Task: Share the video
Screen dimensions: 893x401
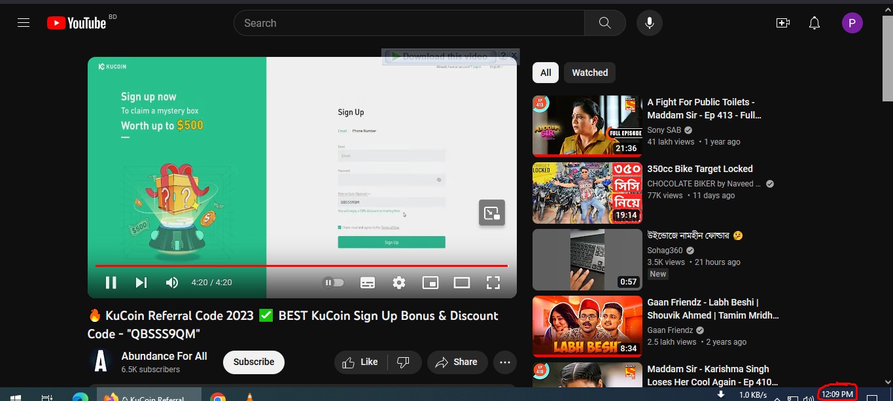Action: pyautogui.click(x=457, y=362)
